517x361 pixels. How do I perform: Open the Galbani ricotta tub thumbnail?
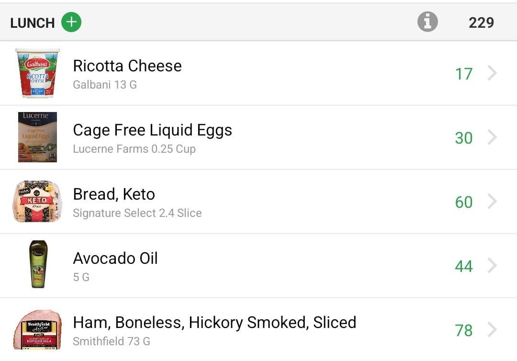(38, 73)
